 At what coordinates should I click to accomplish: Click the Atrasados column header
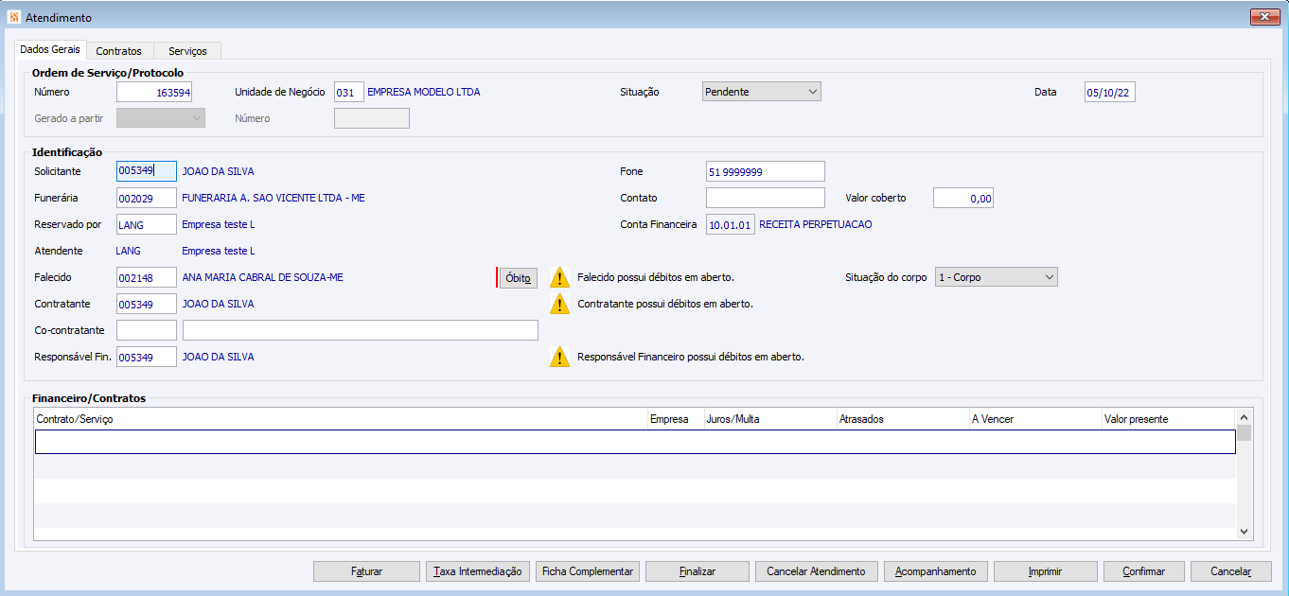(x=903, y=418)
